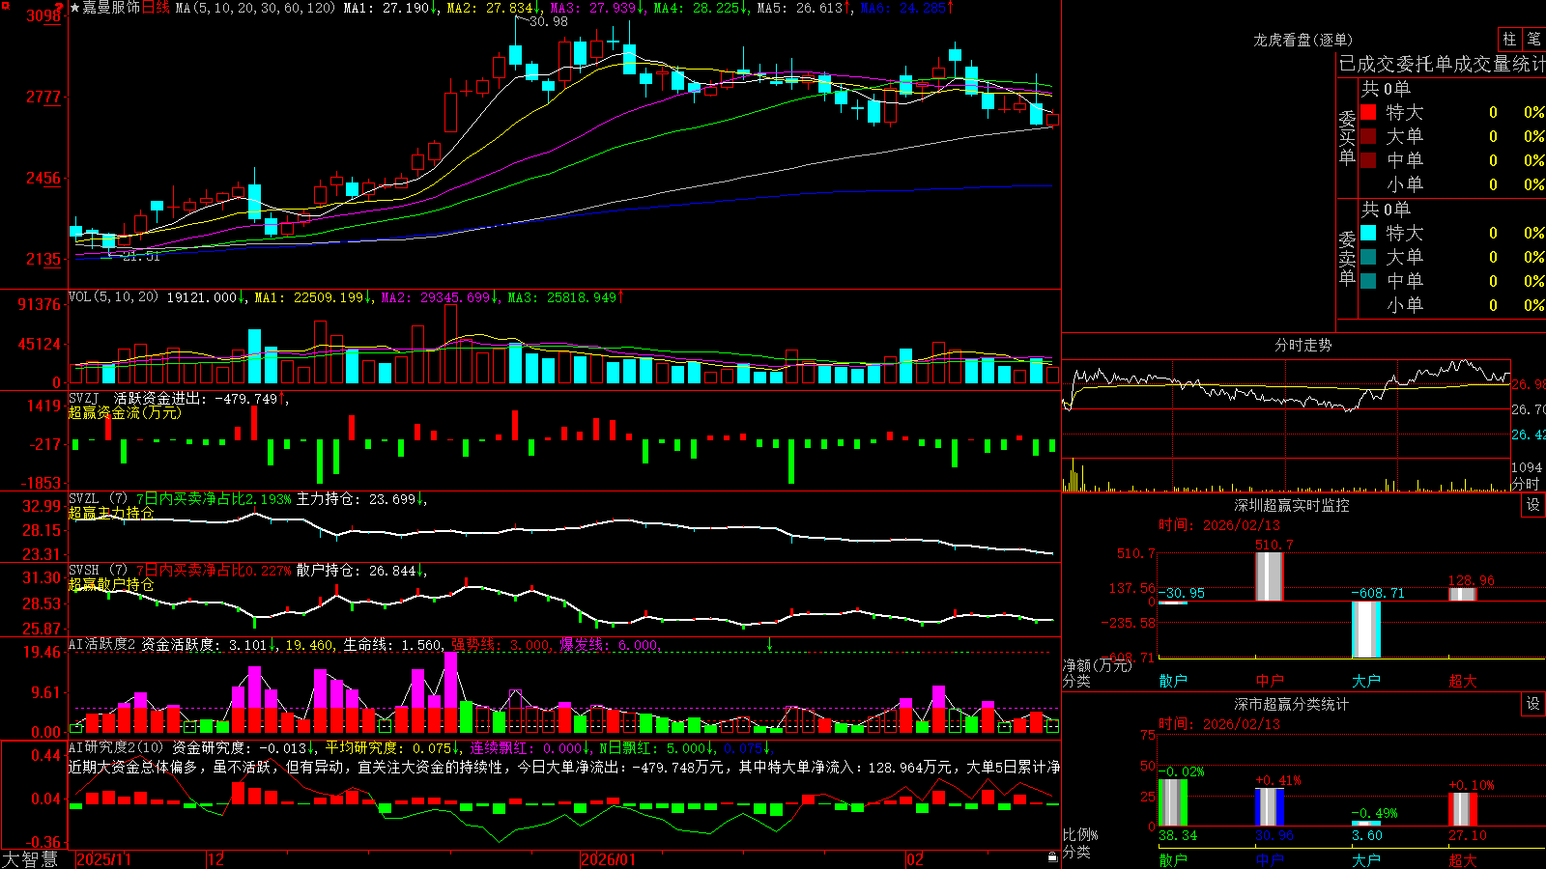Select the AI活跃度2 indicator label
Image resolution: width=1546 pixels, height=869 pixels.
point(101,645)
